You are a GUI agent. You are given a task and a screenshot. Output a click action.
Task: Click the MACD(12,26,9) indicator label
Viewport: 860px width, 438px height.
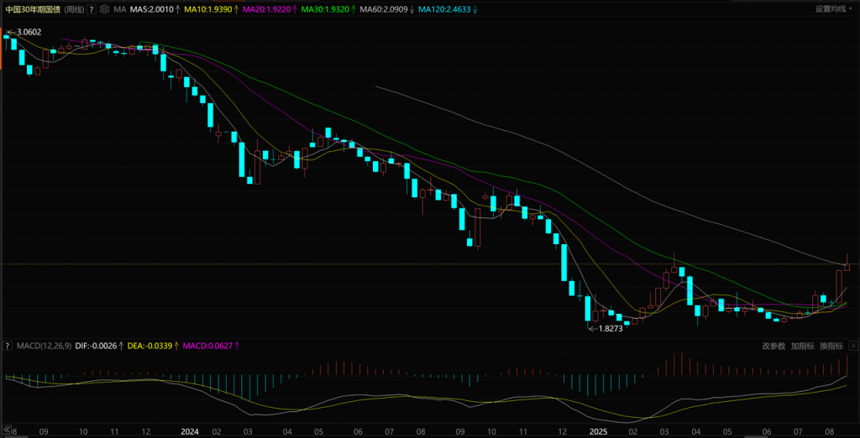(x=44, y=346)
